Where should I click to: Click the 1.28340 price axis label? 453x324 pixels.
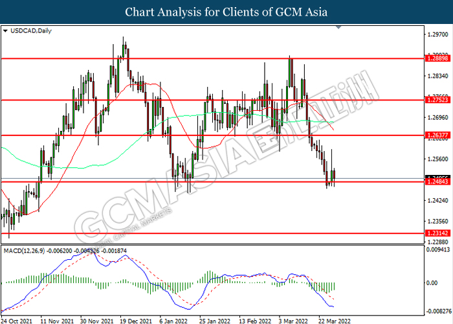tap(437, 76)
